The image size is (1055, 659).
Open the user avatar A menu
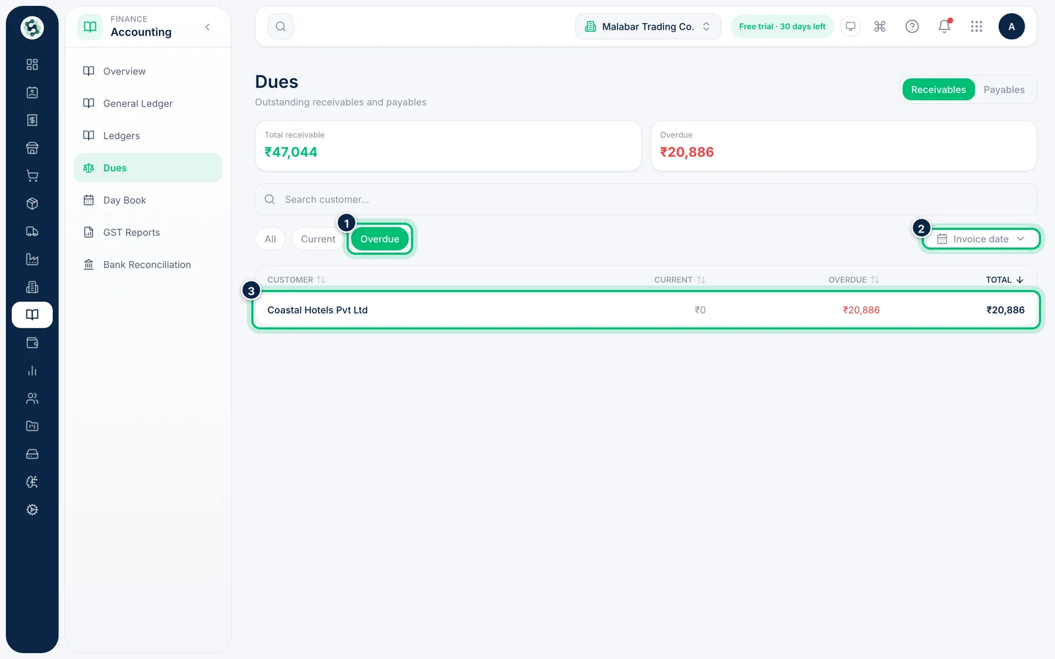coord(1011,26)
